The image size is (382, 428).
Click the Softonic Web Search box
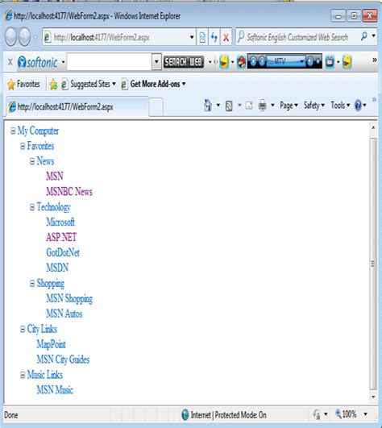click(297, 37)
